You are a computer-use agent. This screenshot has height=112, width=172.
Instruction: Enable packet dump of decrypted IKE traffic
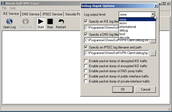(86, 61)
